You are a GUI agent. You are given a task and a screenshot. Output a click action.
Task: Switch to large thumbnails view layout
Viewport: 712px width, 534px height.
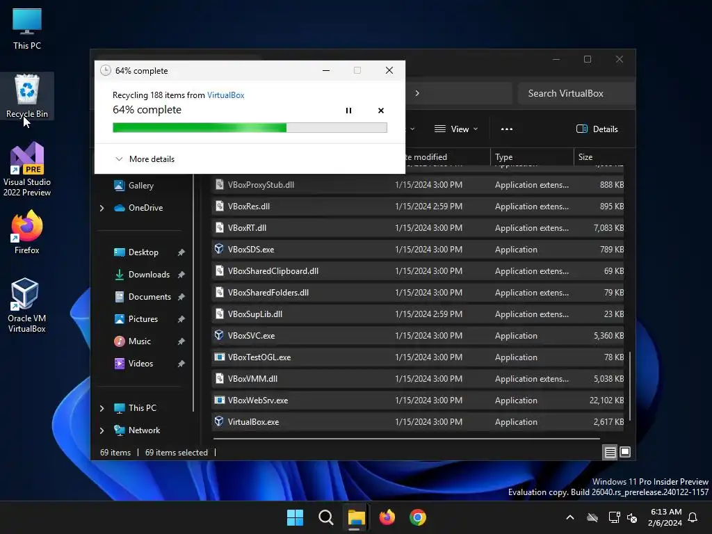(x=625, y=452)
